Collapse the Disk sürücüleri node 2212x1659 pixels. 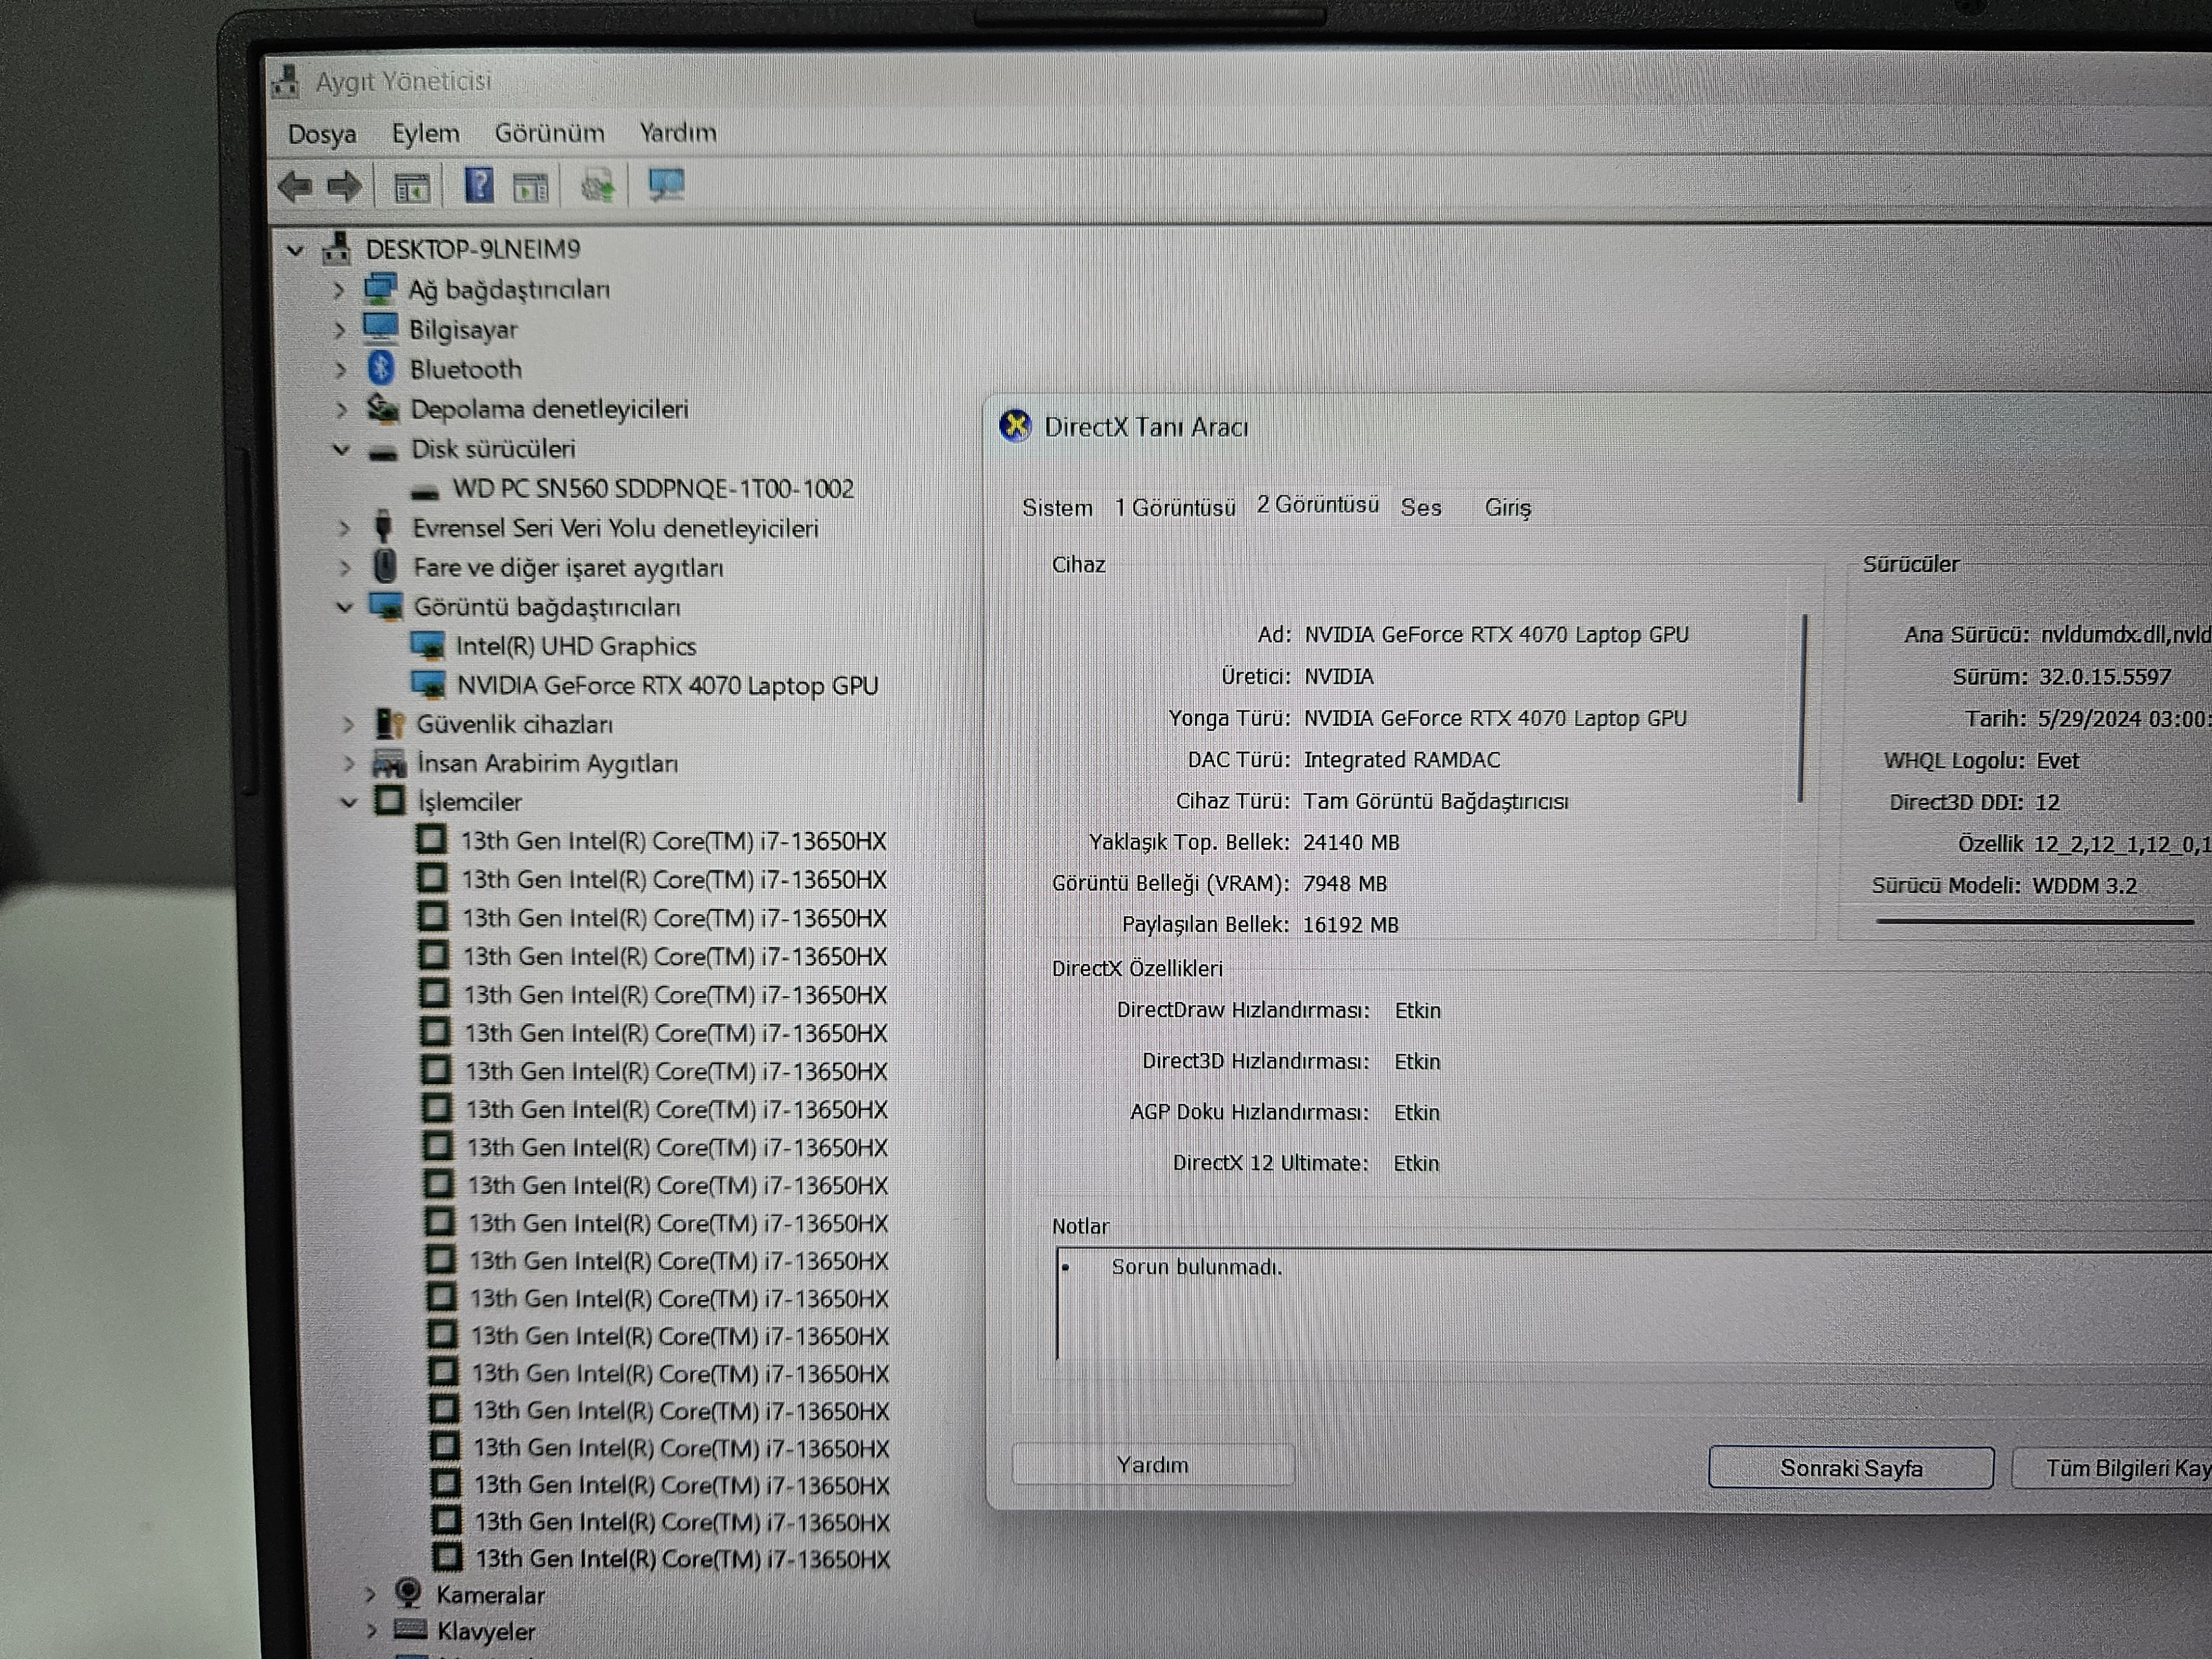[x=341, y=449]
